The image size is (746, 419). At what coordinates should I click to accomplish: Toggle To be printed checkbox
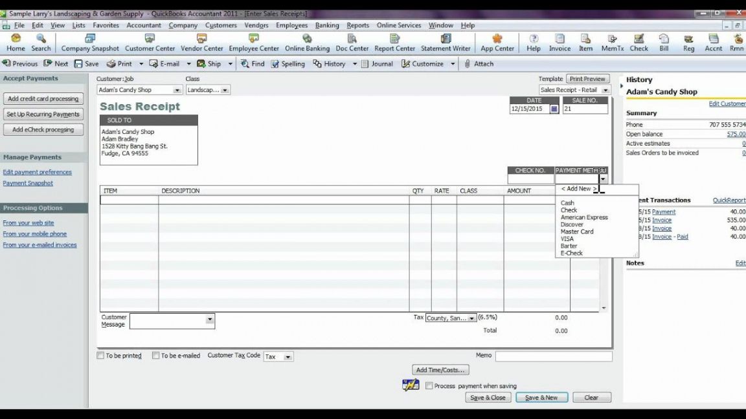point(100,356)
